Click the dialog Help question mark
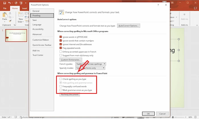 pos(158,5)
